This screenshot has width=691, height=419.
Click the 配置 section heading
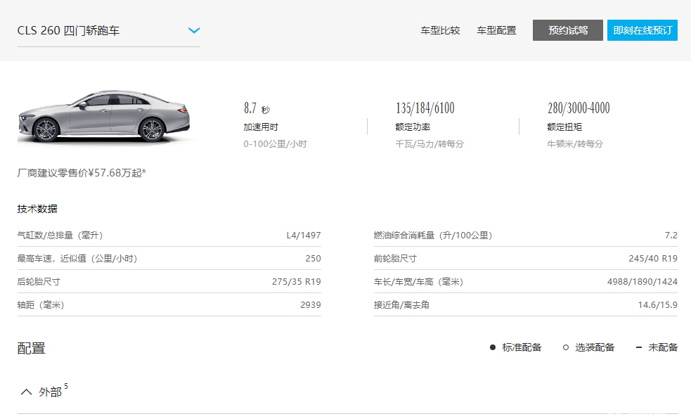click(30, 347)
